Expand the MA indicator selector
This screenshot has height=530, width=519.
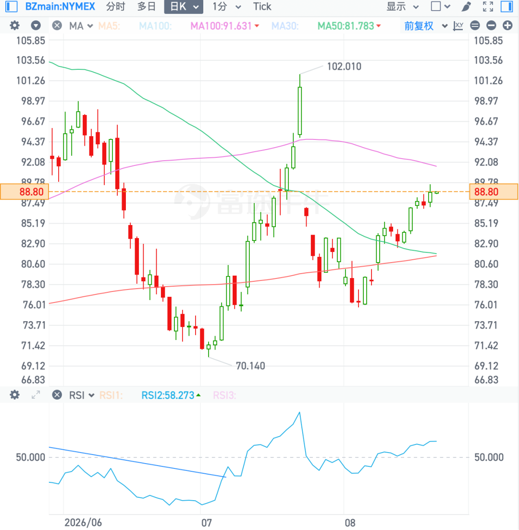click(x=81, y=25)
